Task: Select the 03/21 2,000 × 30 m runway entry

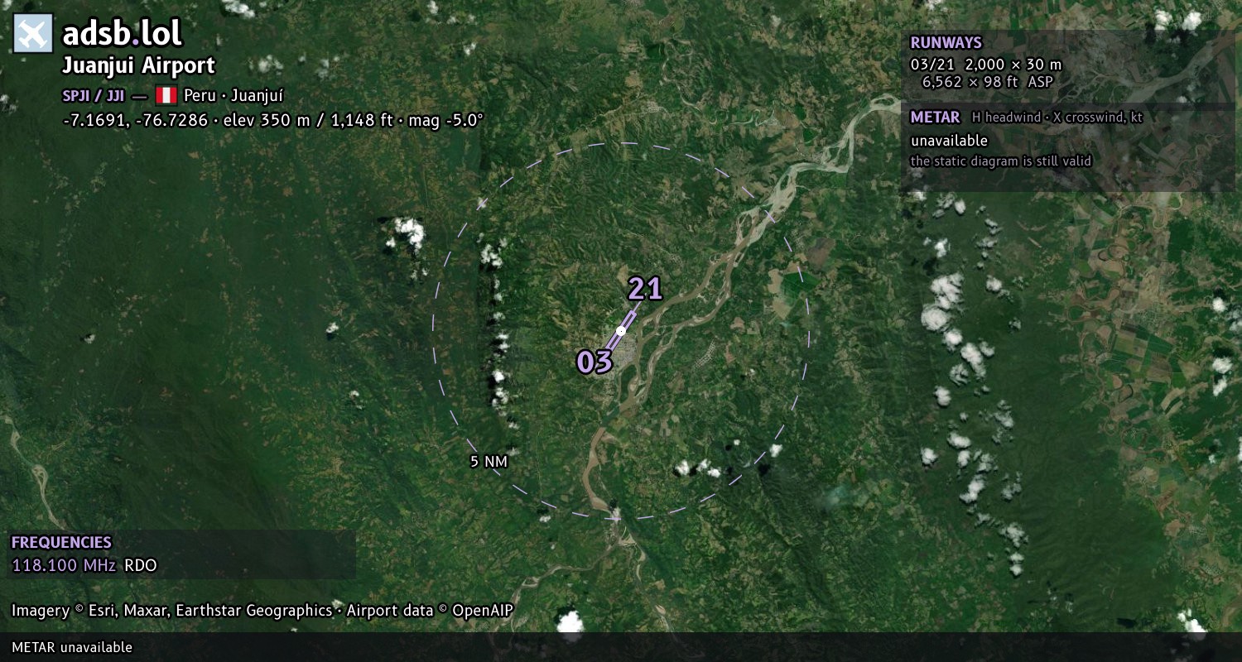Action: 985,65
